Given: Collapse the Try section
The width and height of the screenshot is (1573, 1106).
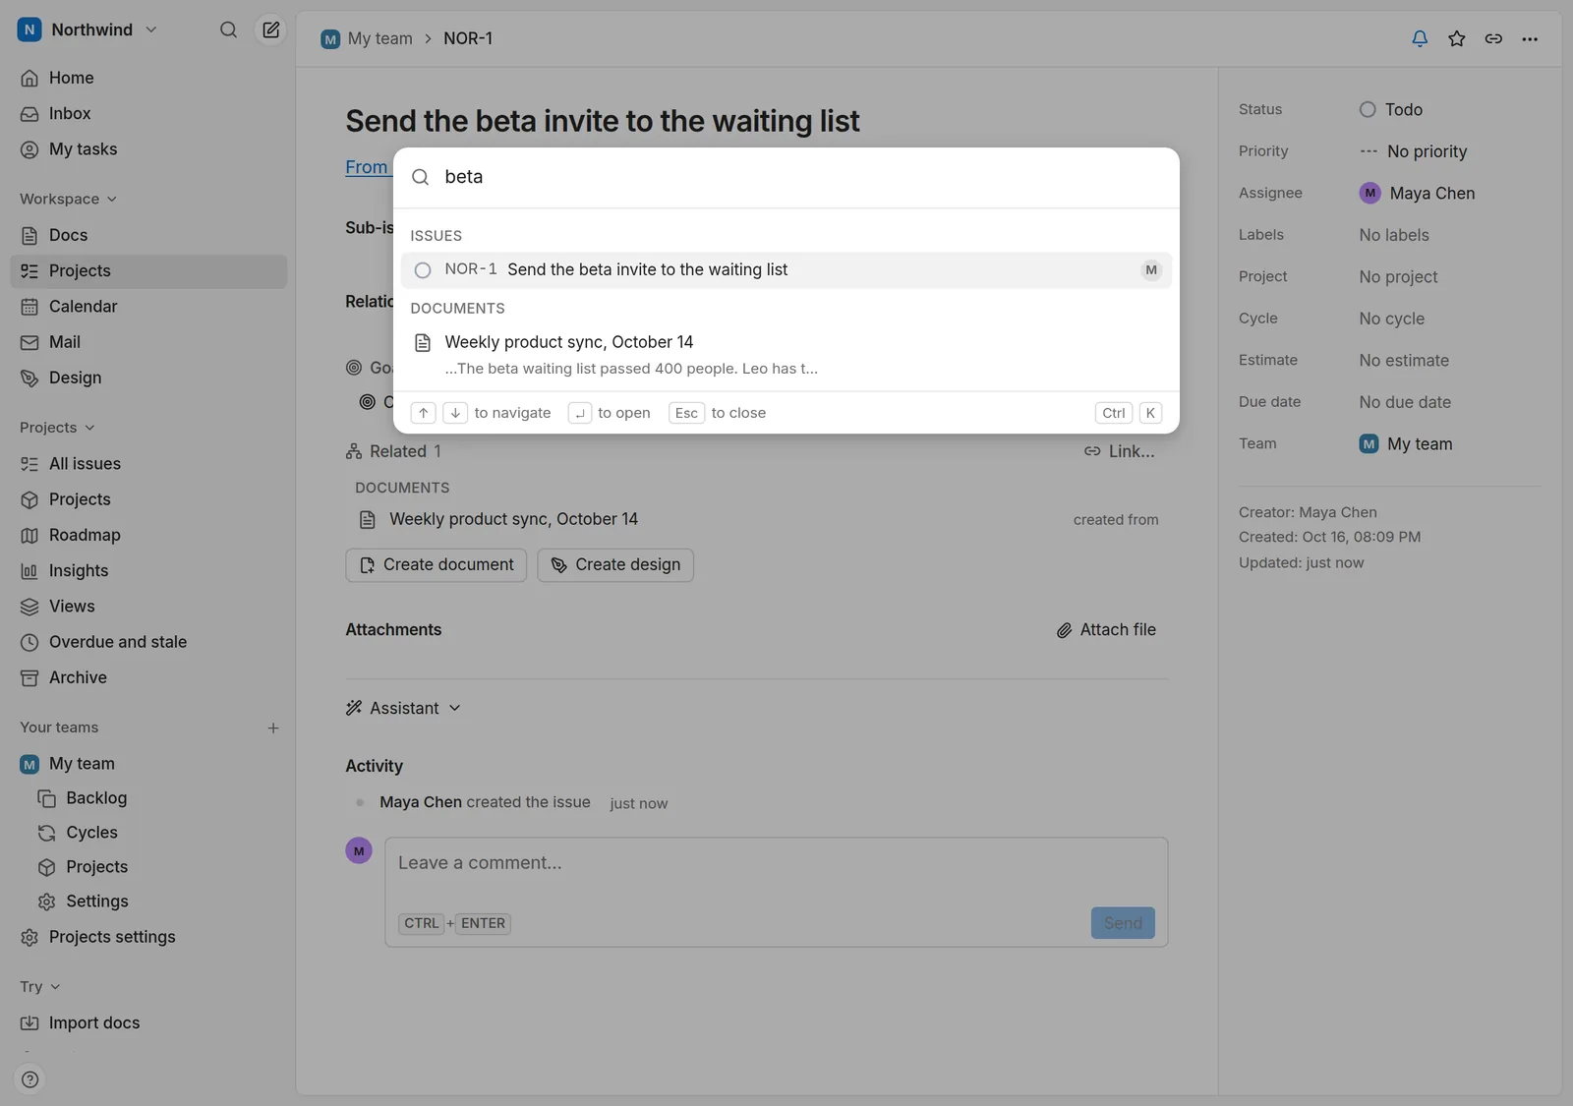Looking at the screenshot, I should [39, 987].
